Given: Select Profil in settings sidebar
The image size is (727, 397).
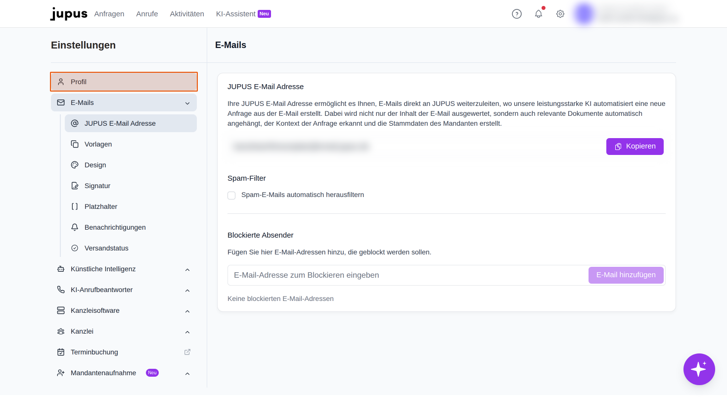Looking at the screenshot, I should 124,82.
